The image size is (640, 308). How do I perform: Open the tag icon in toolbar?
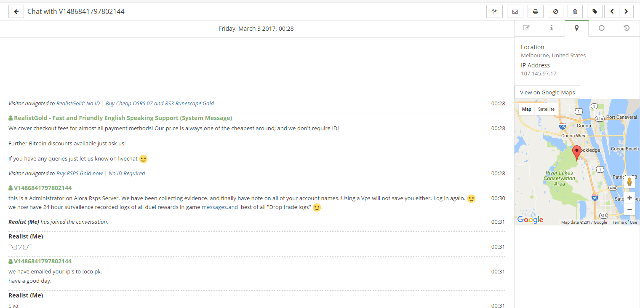[x=595, y=11]
